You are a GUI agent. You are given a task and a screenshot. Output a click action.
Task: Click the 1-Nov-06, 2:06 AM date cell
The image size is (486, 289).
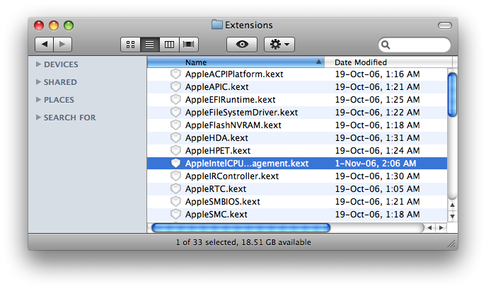(x=376, y=164)
